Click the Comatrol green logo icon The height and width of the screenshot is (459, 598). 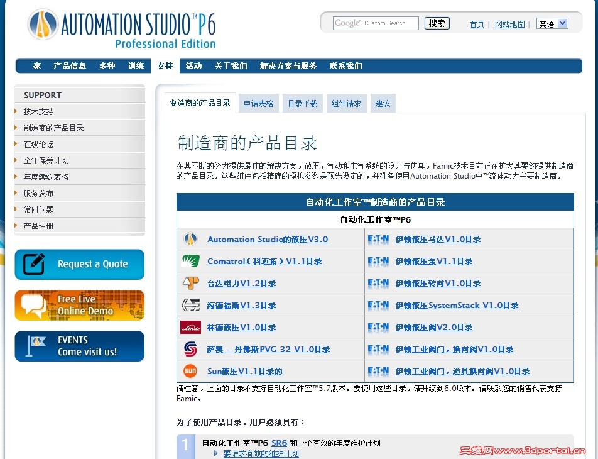[190, 261]
